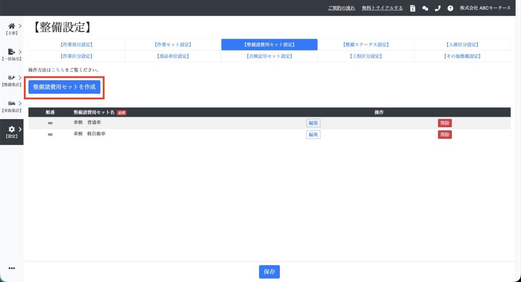Delete the 車検 普通車 set
Image resolution: width=521 pixels, height=282 pixels.
(x=445, y=123)
